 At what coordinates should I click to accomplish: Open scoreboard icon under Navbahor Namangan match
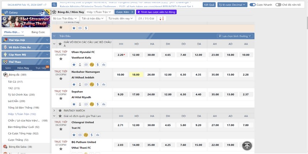coord(86,84)
